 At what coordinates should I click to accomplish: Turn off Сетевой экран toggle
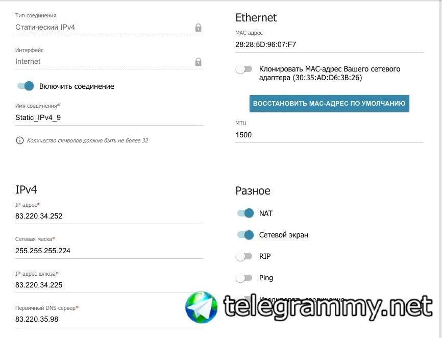coord(245,234)
